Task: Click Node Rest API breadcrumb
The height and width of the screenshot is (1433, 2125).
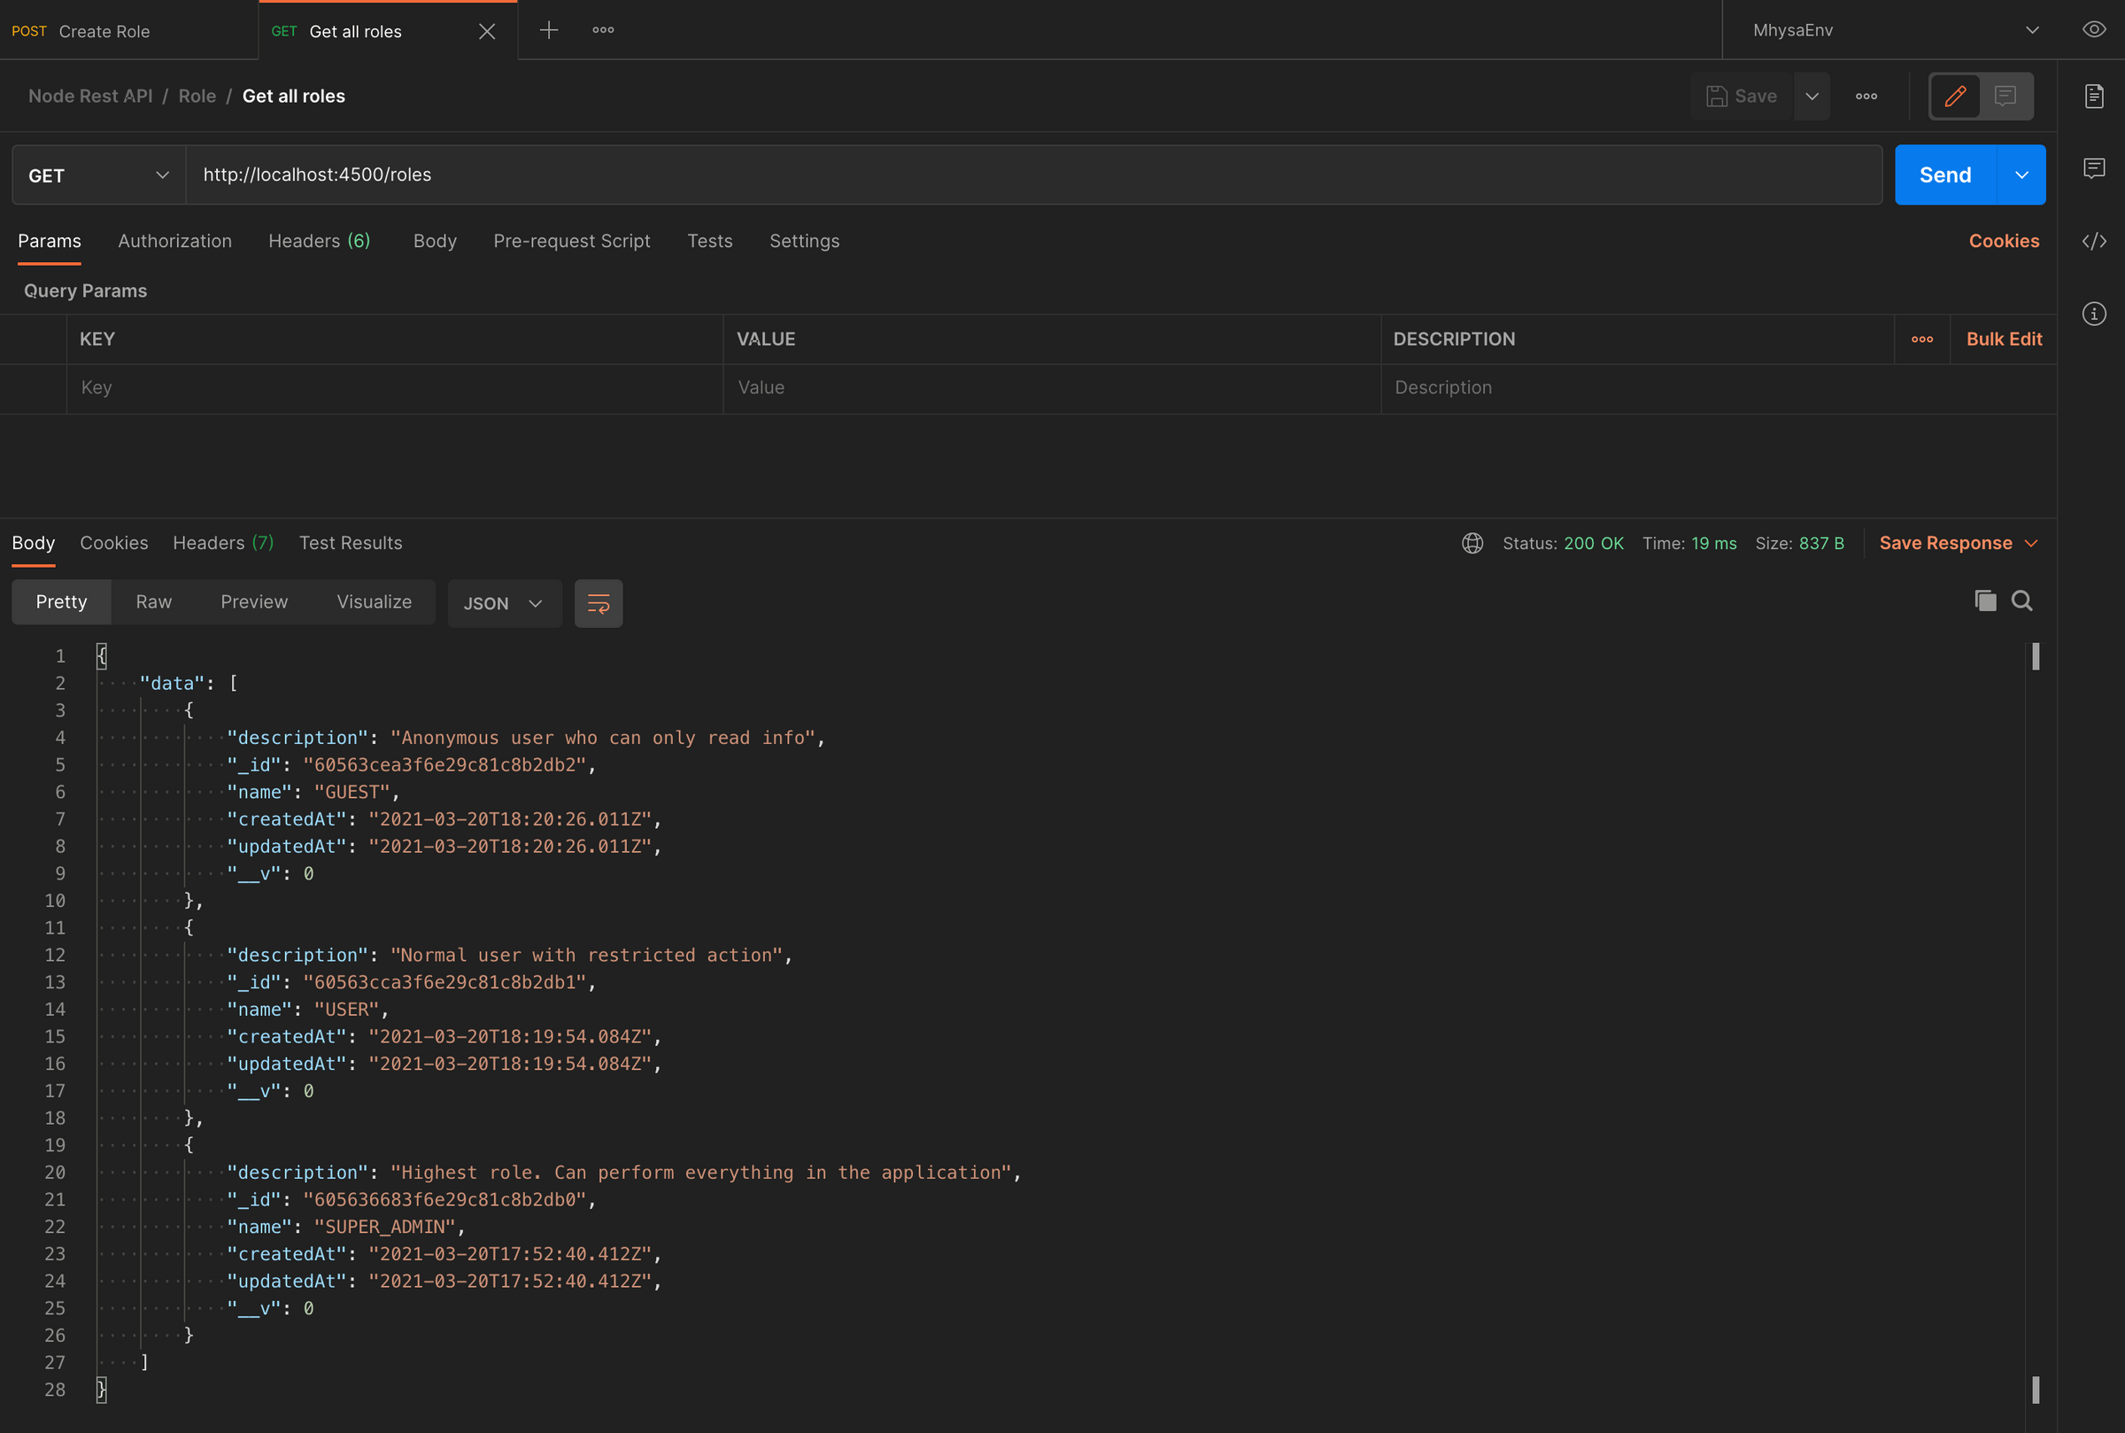Action: point(90,96)
